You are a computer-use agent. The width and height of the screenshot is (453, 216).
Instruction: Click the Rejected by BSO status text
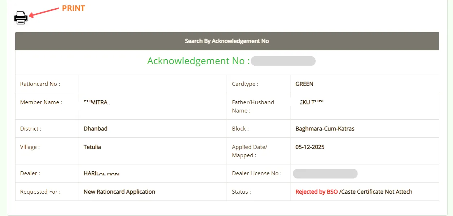[x=316, y=191]
